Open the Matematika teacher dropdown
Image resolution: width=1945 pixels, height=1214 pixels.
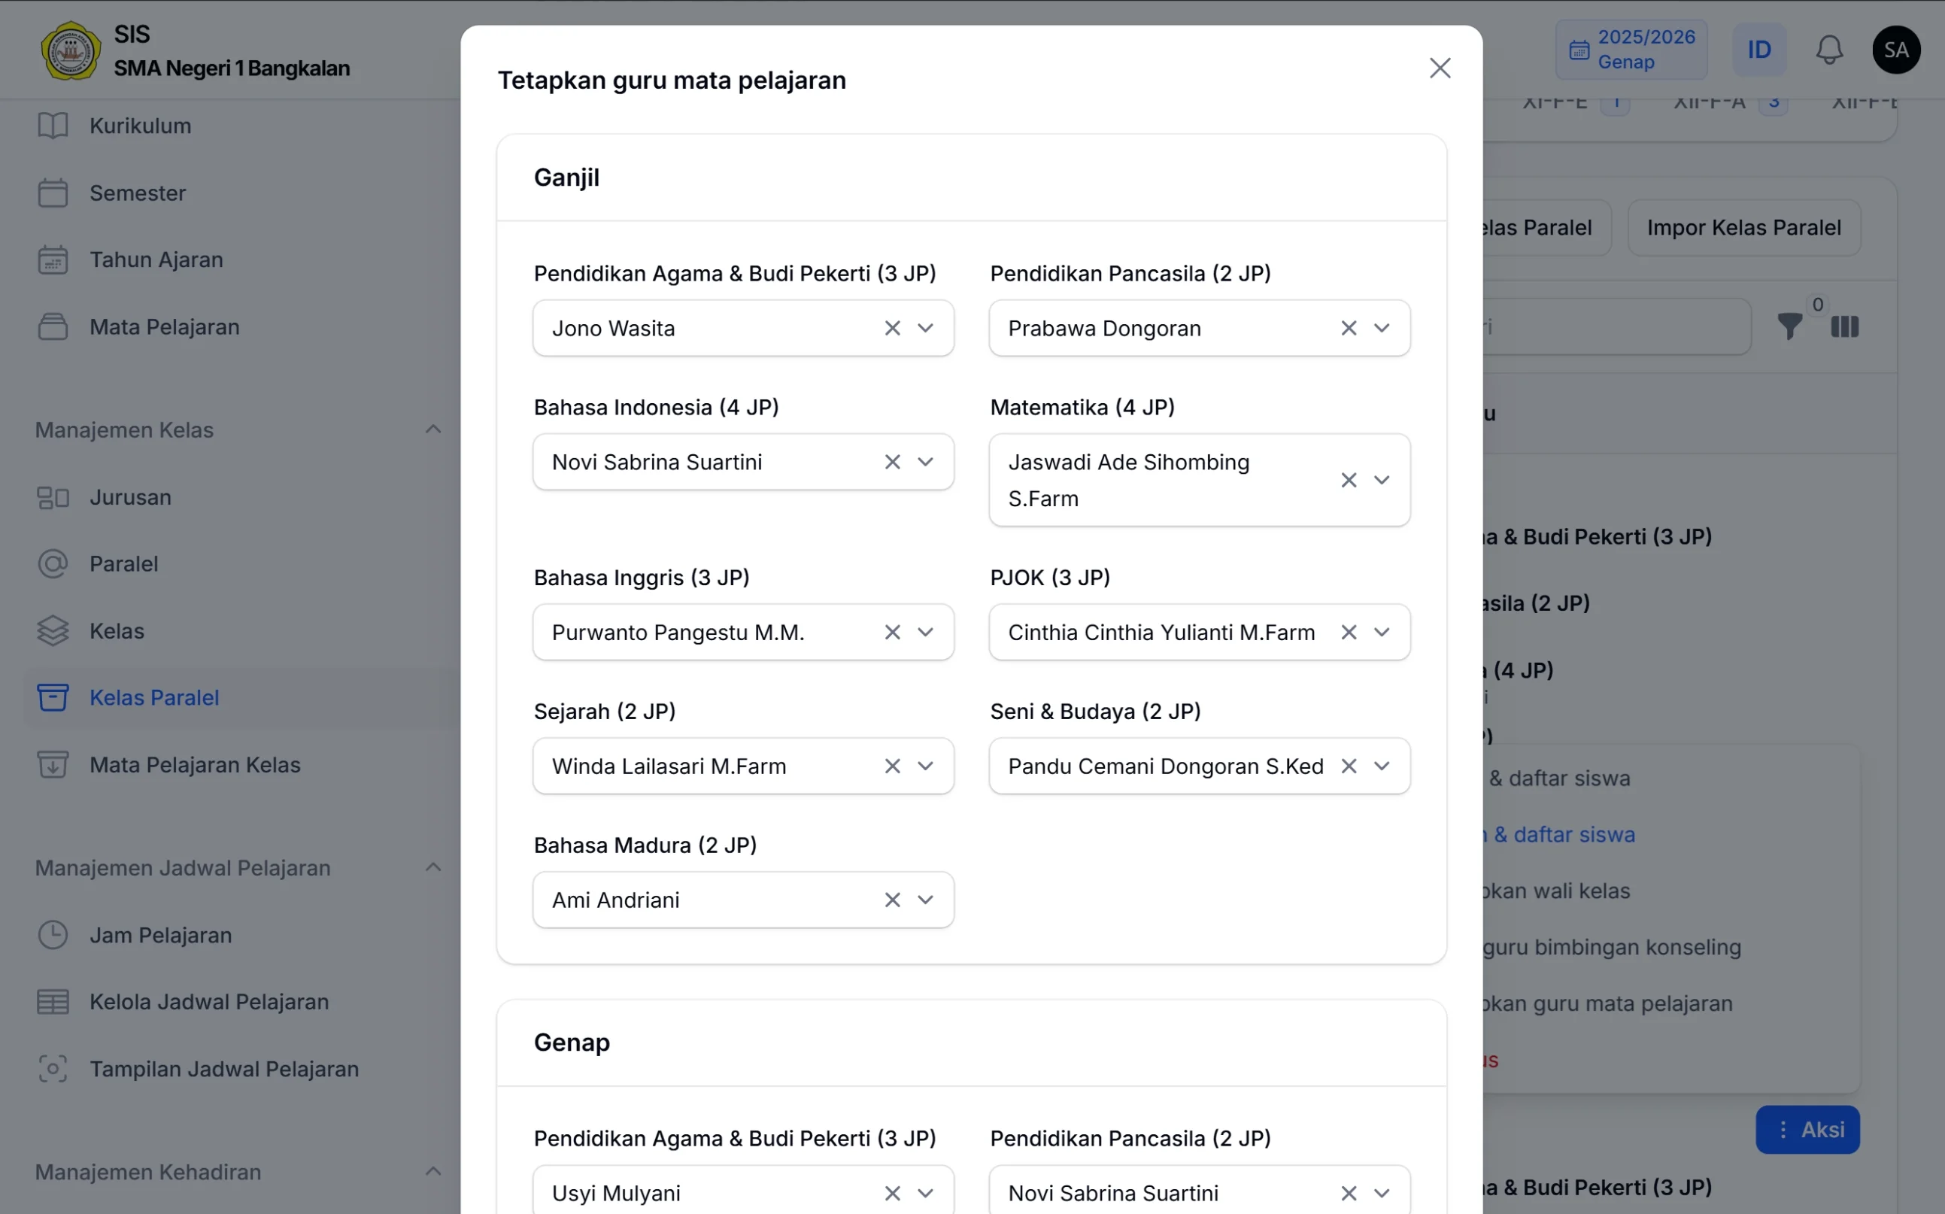[1382, 479]
